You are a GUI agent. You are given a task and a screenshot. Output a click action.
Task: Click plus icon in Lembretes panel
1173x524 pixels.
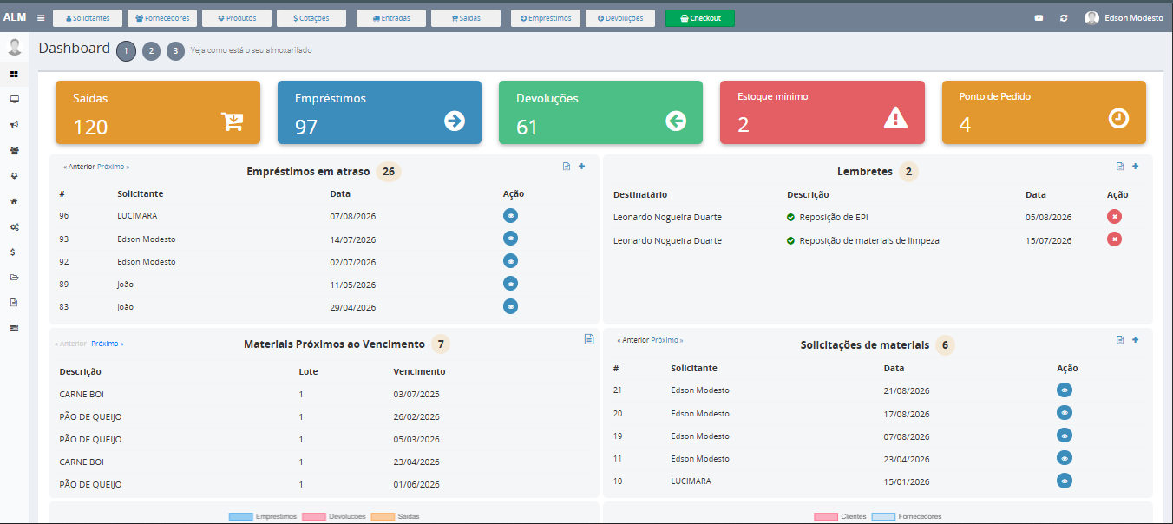(x=1135, y=167)
